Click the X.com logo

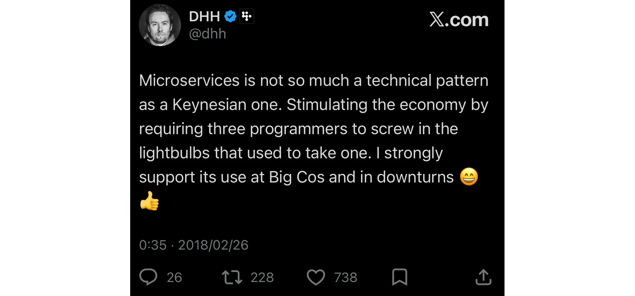[x=458, y=20]
